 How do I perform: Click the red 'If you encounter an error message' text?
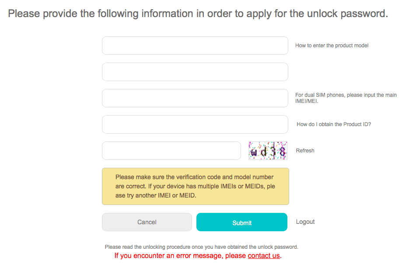[x=180, y=255]
